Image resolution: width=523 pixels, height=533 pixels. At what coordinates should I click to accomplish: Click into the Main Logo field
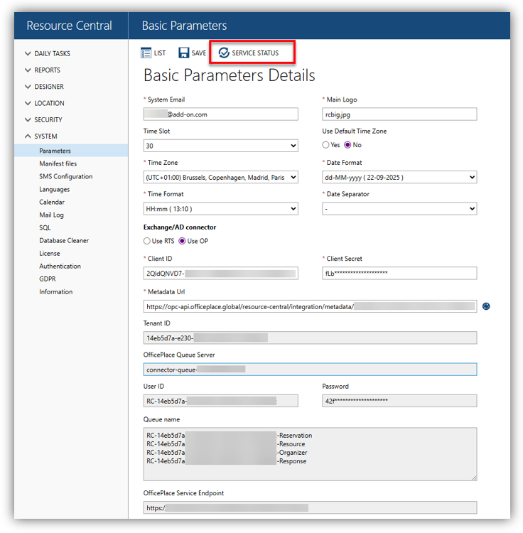[x=399, y=114]
